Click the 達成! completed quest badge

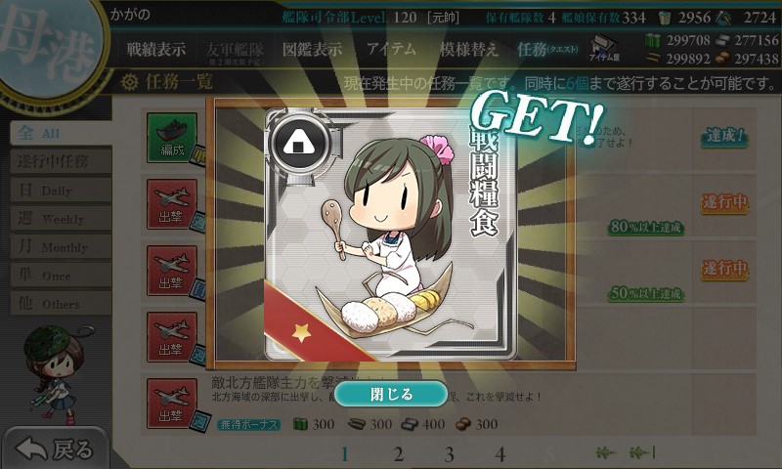click(x=724, y=136)
